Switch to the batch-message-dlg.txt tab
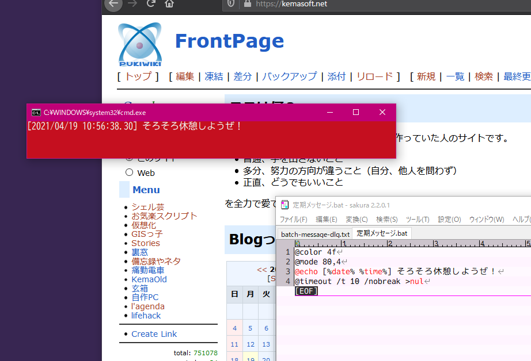Image resolution: width=531 pixels, height=361 pixels. coord(315,234)
